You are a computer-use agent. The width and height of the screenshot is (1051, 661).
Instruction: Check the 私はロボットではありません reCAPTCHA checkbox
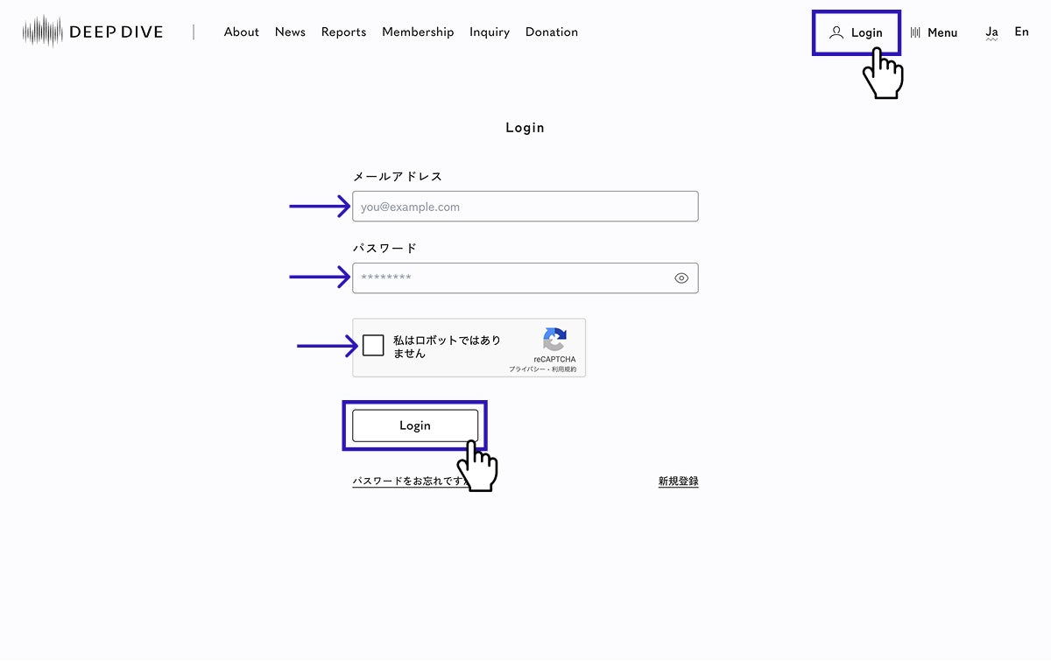point(373,346)
